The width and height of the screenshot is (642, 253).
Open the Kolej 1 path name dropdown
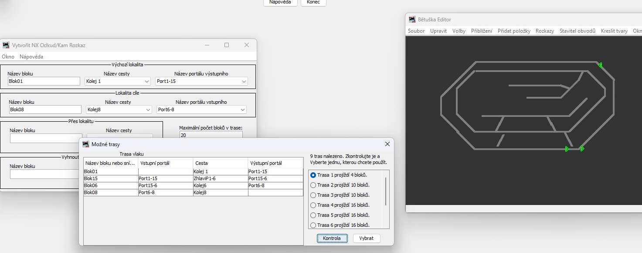[x=118, y=81]
